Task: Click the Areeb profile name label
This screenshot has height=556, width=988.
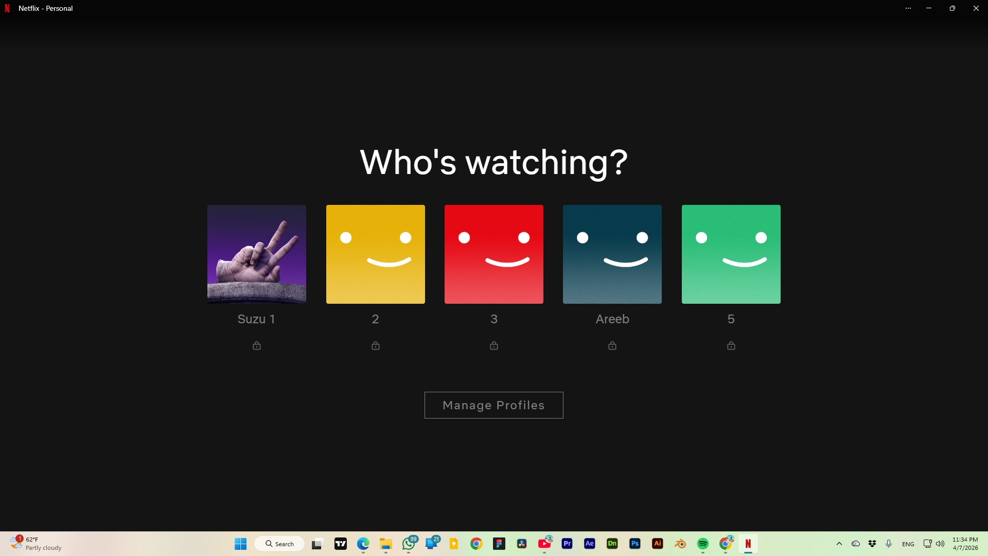Action: click(x=612, y=319)
